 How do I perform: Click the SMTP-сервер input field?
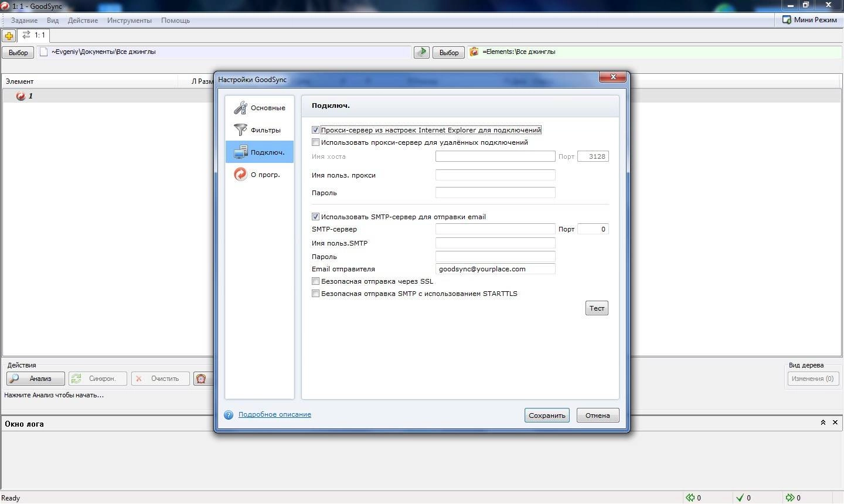coord(495,229)
